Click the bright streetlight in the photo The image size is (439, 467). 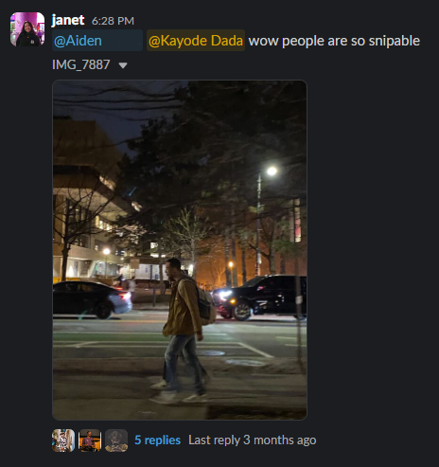point(272,171)
